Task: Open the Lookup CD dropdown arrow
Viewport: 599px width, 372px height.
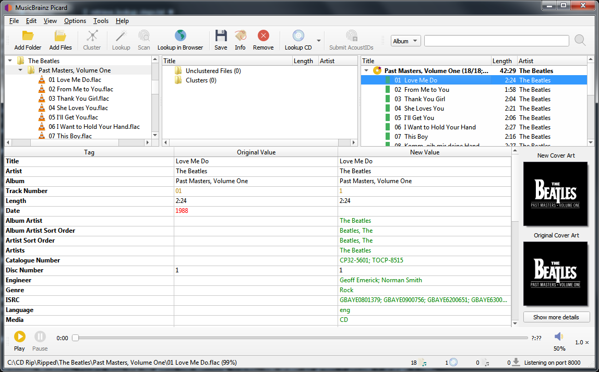Action: [318, 41]
